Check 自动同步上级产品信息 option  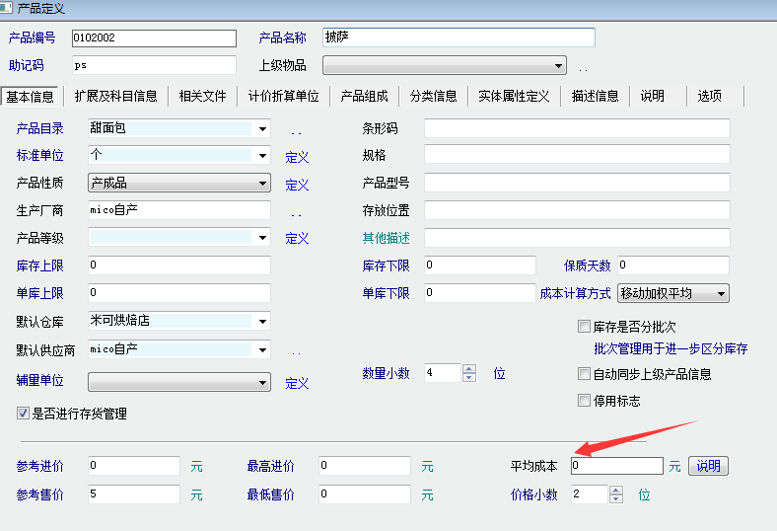click(584, 374)
